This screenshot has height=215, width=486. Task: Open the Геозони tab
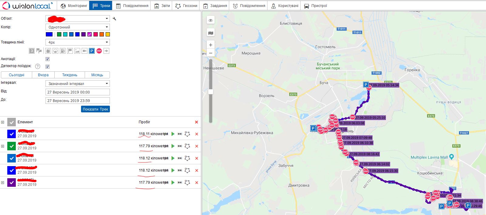point(186,6)
